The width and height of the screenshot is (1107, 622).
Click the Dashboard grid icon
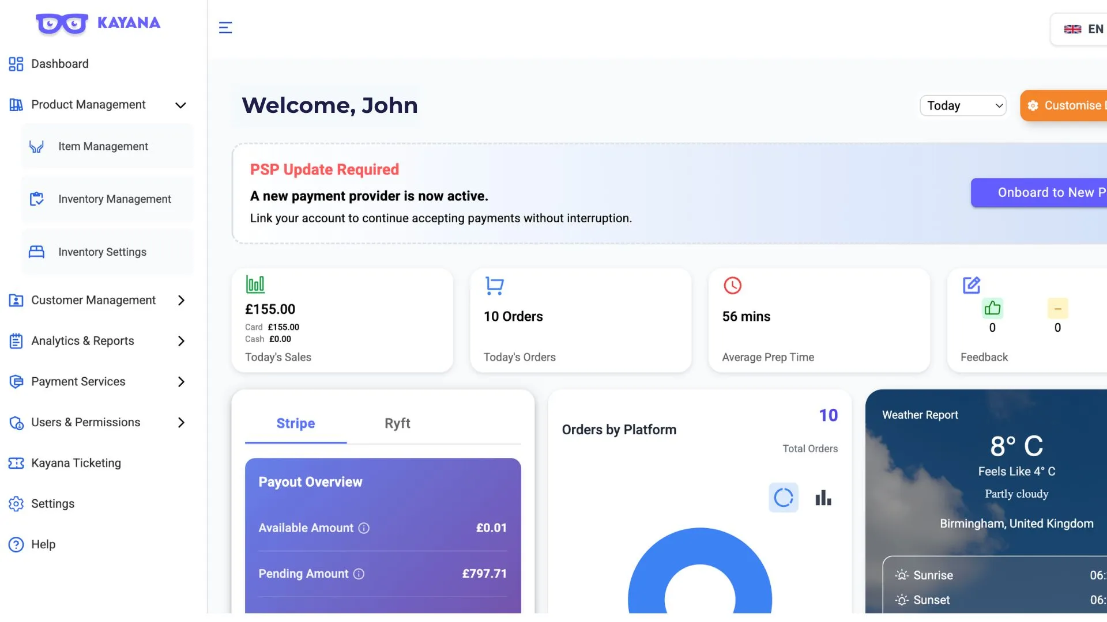coord(16,64)
